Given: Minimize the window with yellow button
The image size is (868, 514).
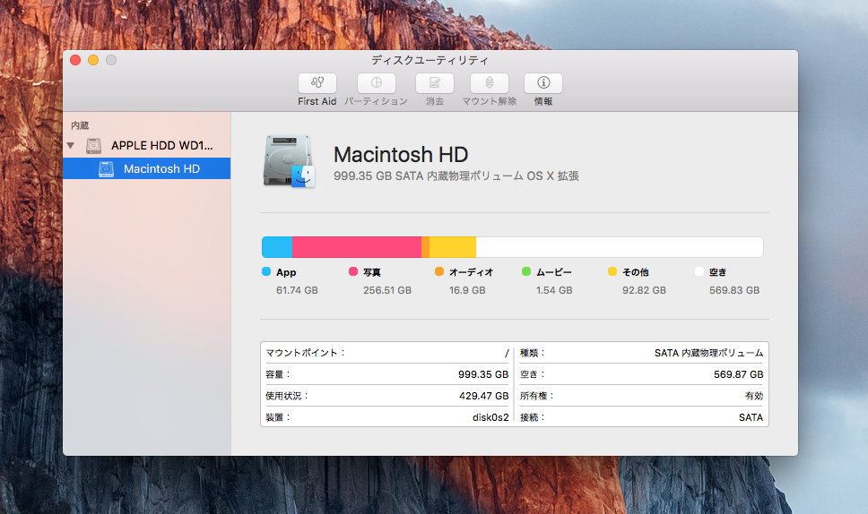Looking at the screenshot, I should (x=93, y=60).
